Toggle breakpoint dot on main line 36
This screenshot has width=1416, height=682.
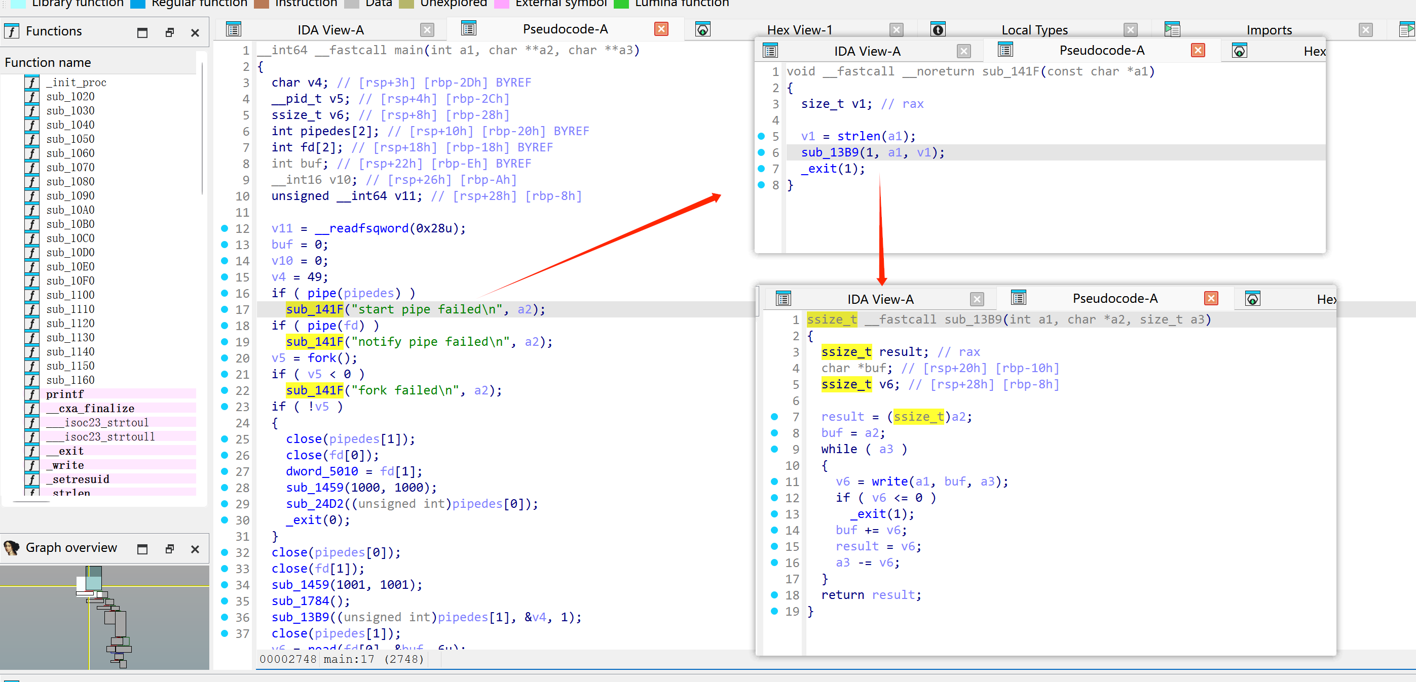pyautogui.click(x=225, y=617)
